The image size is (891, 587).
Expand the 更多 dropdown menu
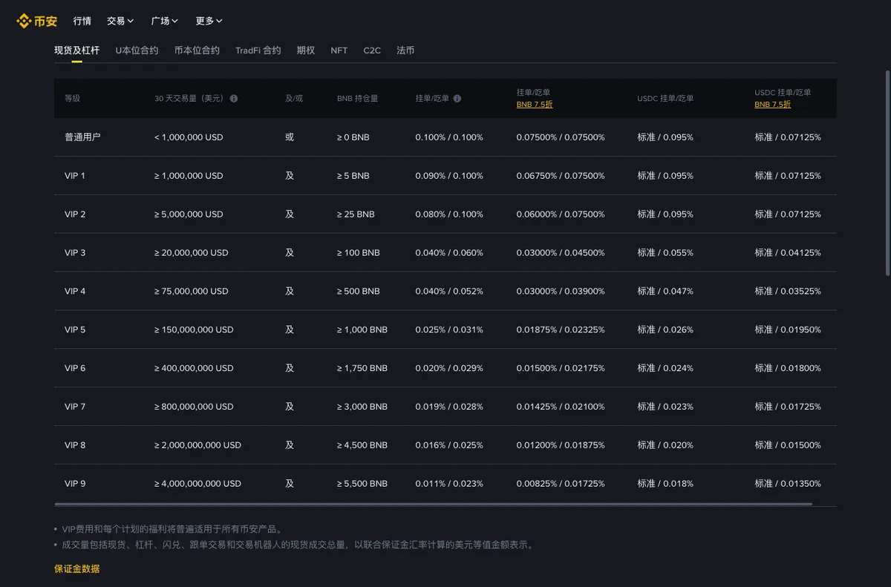(209, 21)
